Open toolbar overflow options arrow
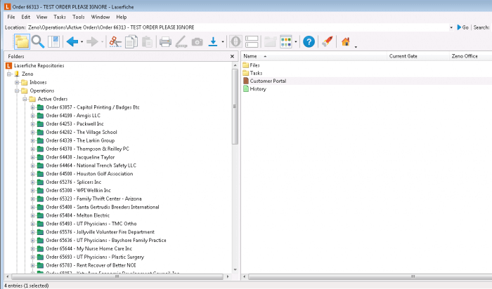This screenshot has width=492, height=289. point(356,47)
